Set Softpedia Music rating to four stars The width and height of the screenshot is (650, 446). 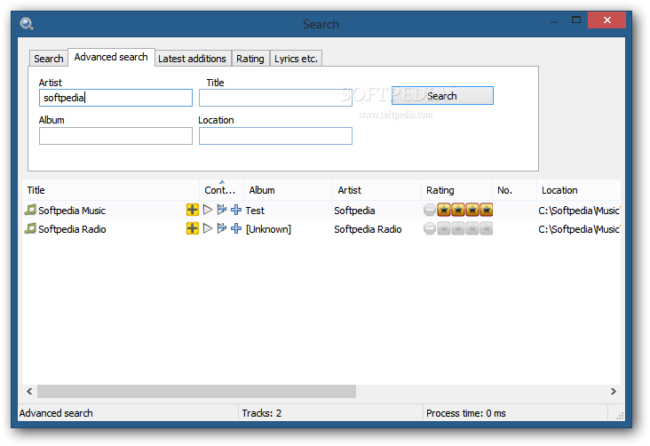(x=487, y=210)
